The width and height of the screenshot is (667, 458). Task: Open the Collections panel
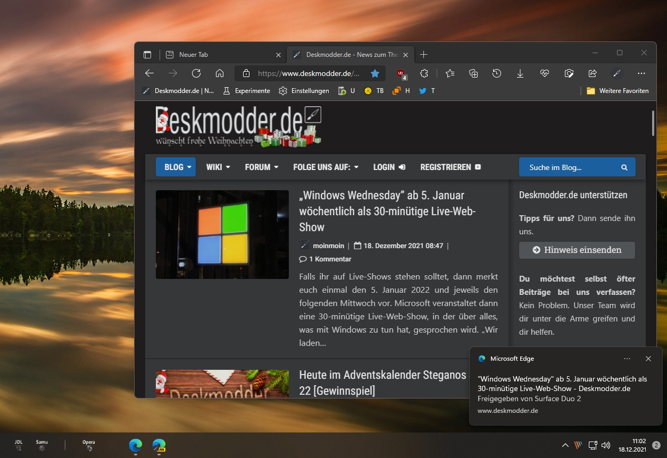pyautogui.click(x=473, y=73)
